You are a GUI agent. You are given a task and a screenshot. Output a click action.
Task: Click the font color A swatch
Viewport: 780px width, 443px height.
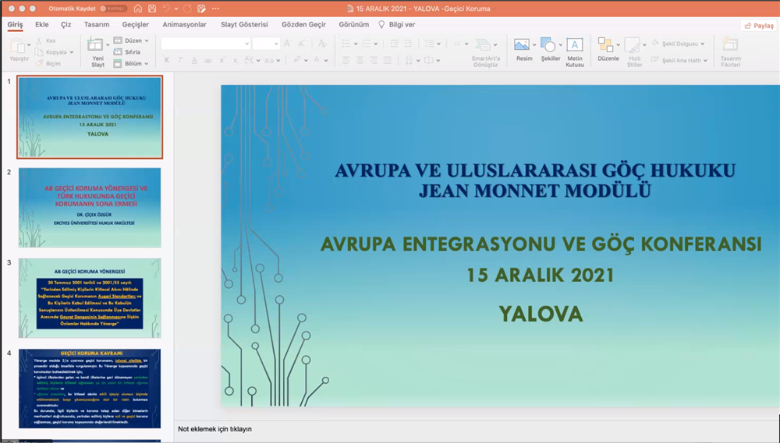(x=317, y=60)
